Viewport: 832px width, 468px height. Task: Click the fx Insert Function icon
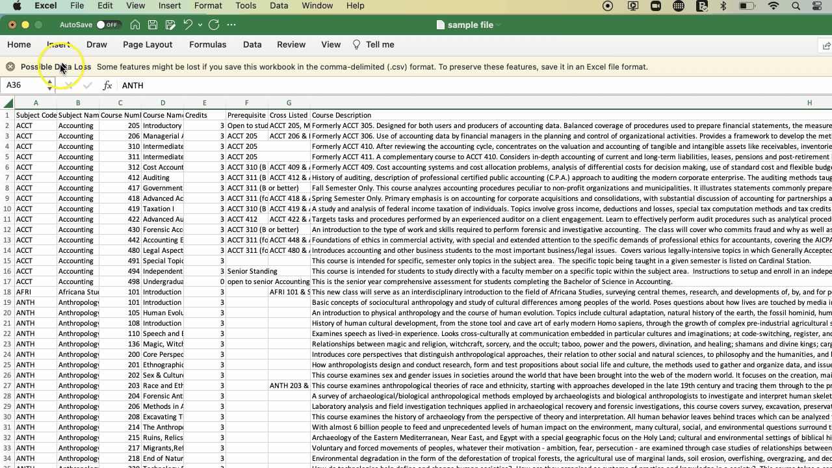pyautogui.click(x=107, y=85)
